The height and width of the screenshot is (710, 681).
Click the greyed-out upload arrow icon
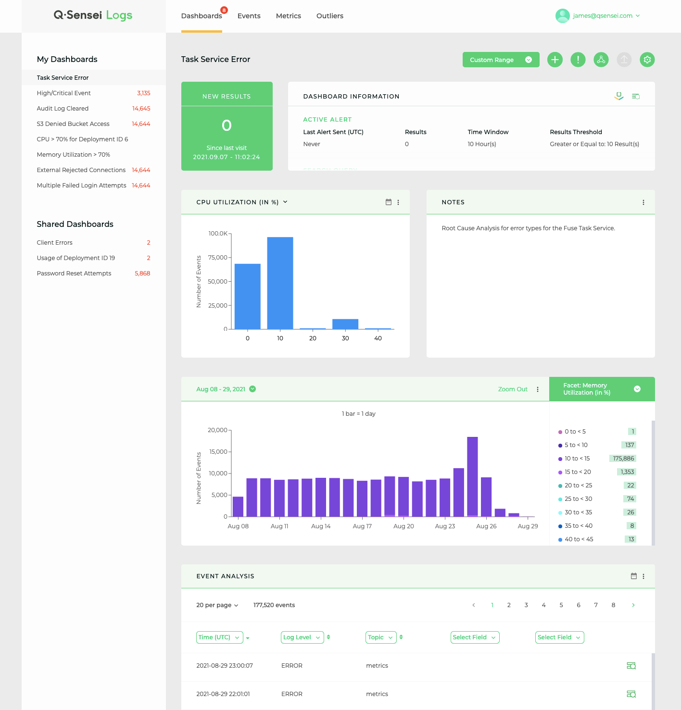624,60
